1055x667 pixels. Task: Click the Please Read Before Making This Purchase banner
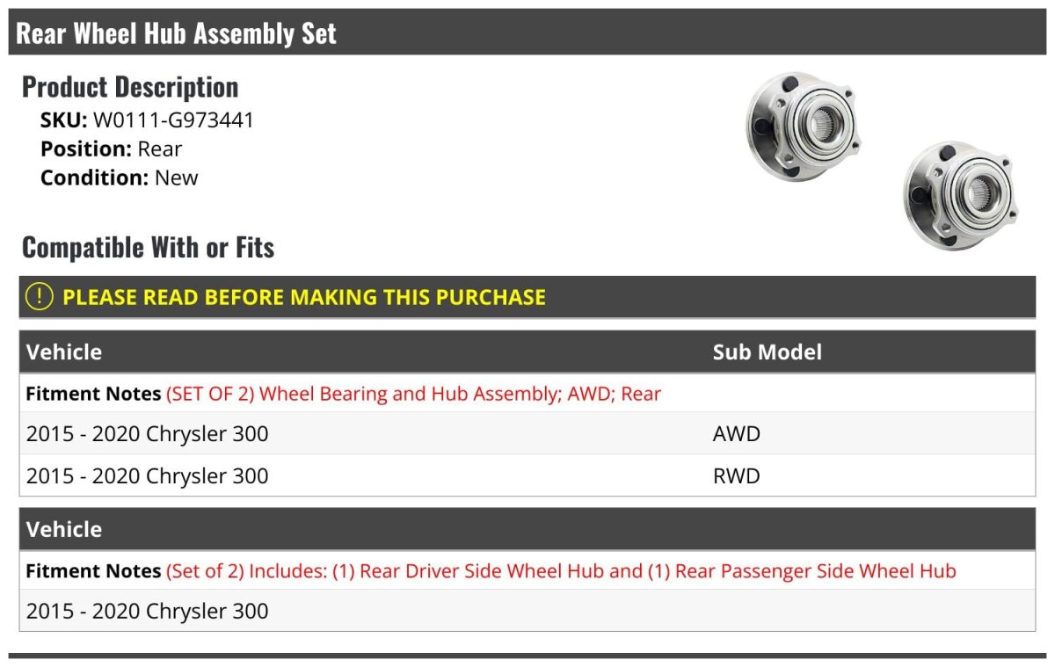click(304, 297)
